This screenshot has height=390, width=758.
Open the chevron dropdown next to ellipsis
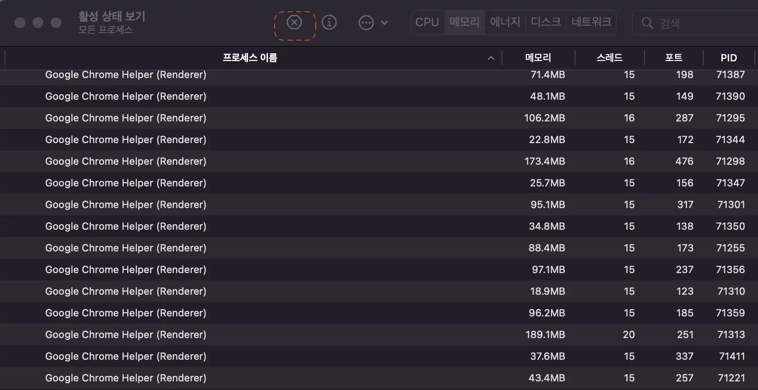tap(384, 23)
